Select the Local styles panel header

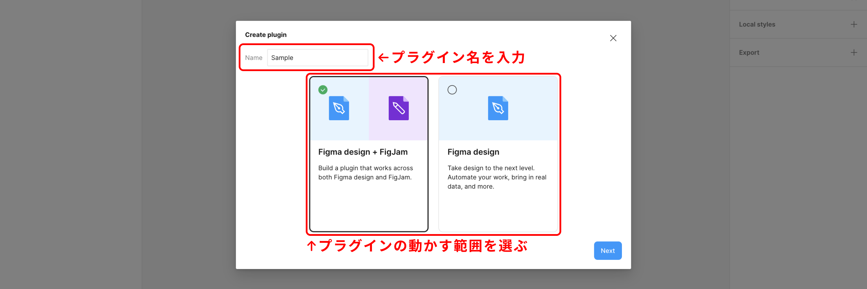click(757, 24)
